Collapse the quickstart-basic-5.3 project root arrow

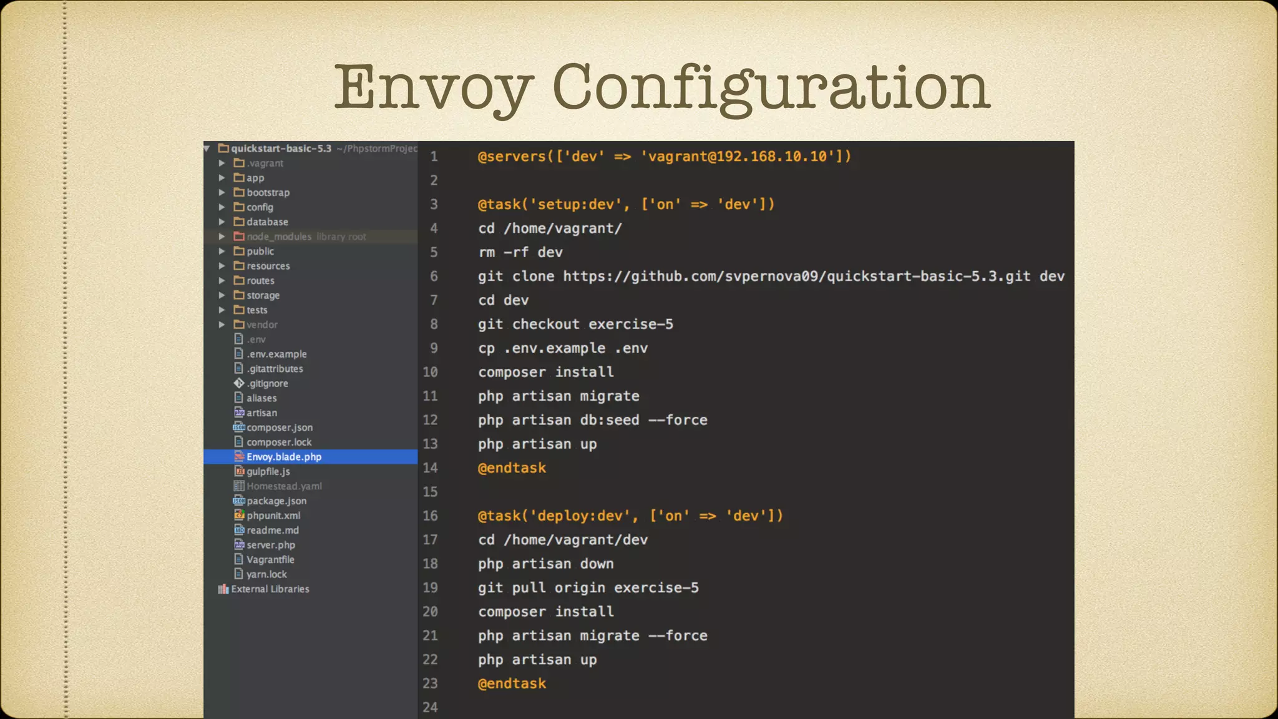click(x=207, y=149)
